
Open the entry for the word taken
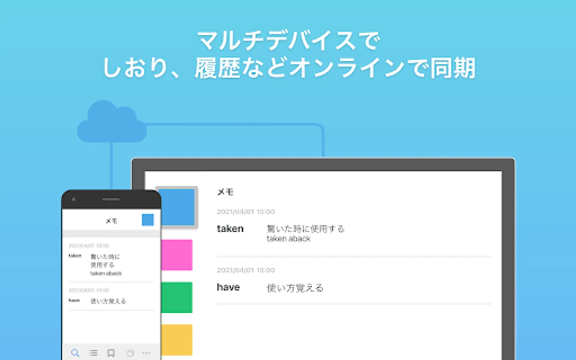(x=230, y=228)
